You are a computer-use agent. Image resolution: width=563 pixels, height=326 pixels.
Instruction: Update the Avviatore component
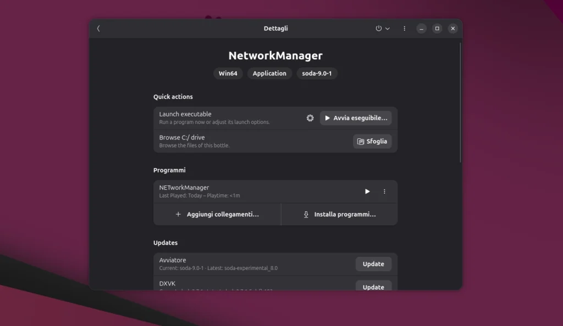click(x=373, y=264)
